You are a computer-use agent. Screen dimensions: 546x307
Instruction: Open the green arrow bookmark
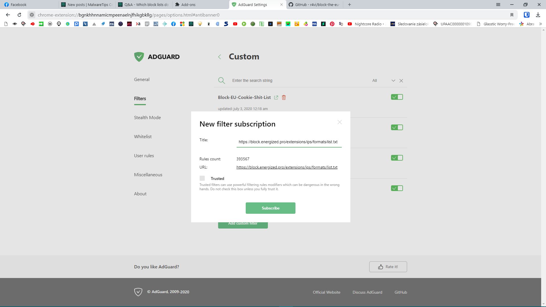[x=41, y=24]
